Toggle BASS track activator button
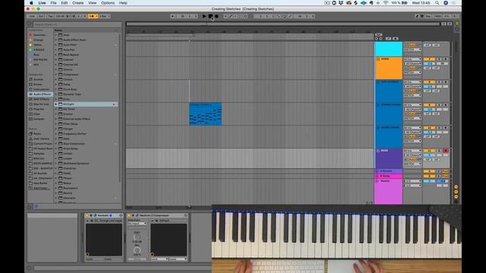 pos(429,151)
